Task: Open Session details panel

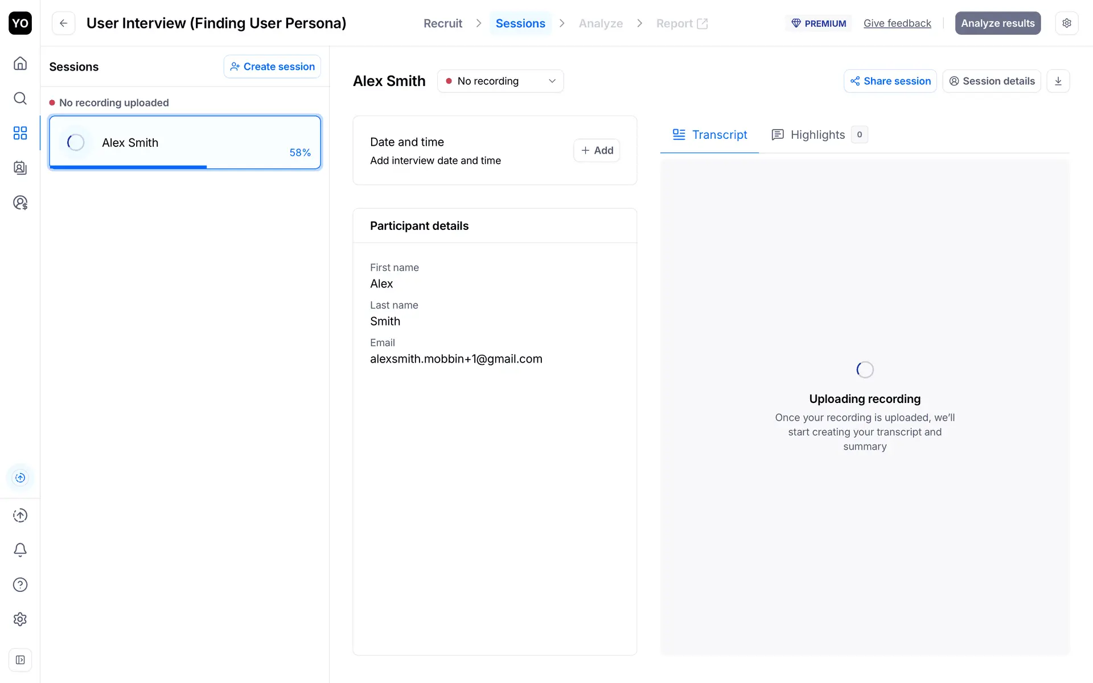Action: tap(991, 81)
